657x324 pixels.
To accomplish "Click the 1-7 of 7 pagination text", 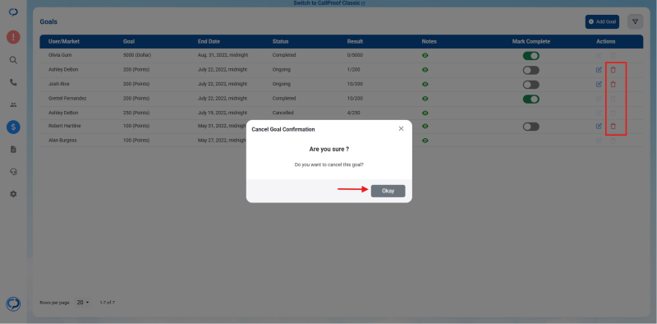I will [108, 302].
